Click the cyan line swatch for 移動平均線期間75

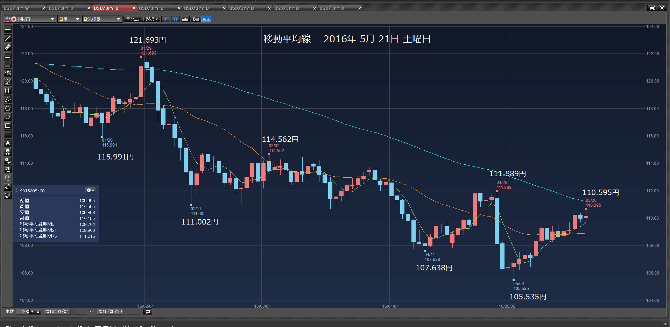point(16,237)
